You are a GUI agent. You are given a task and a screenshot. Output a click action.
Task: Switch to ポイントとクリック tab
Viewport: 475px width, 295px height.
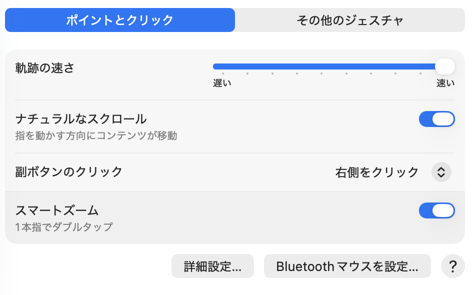tap(120, 20)
